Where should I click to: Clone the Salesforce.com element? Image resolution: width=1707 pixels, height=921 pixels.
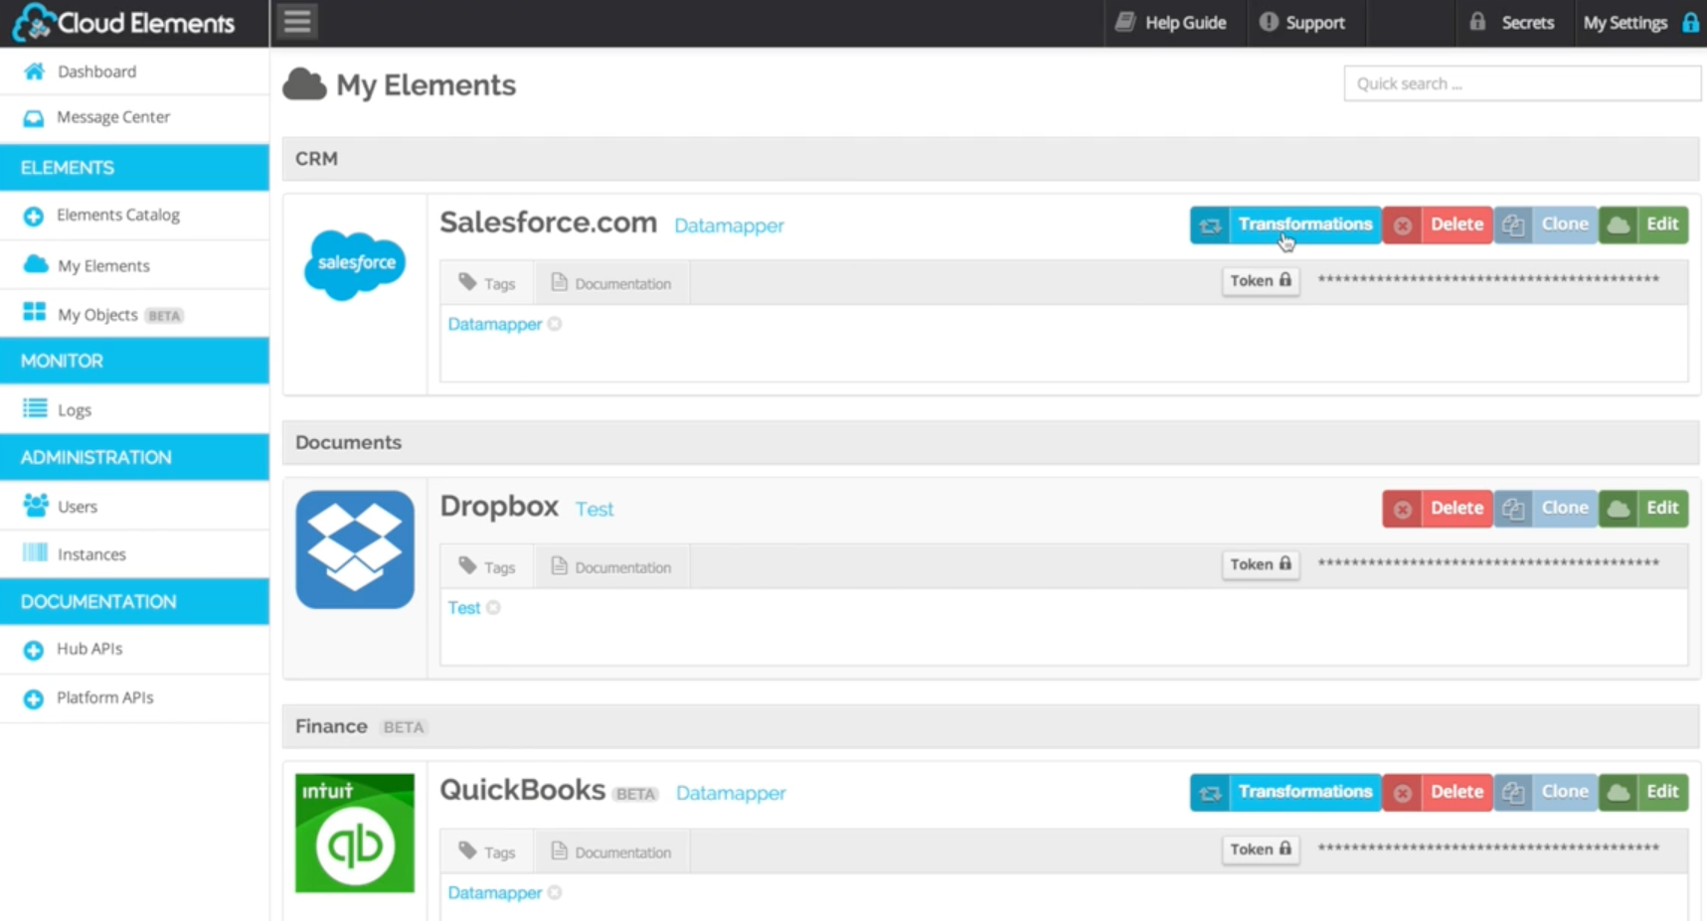pyautogui.click(x=1546, y=225)
